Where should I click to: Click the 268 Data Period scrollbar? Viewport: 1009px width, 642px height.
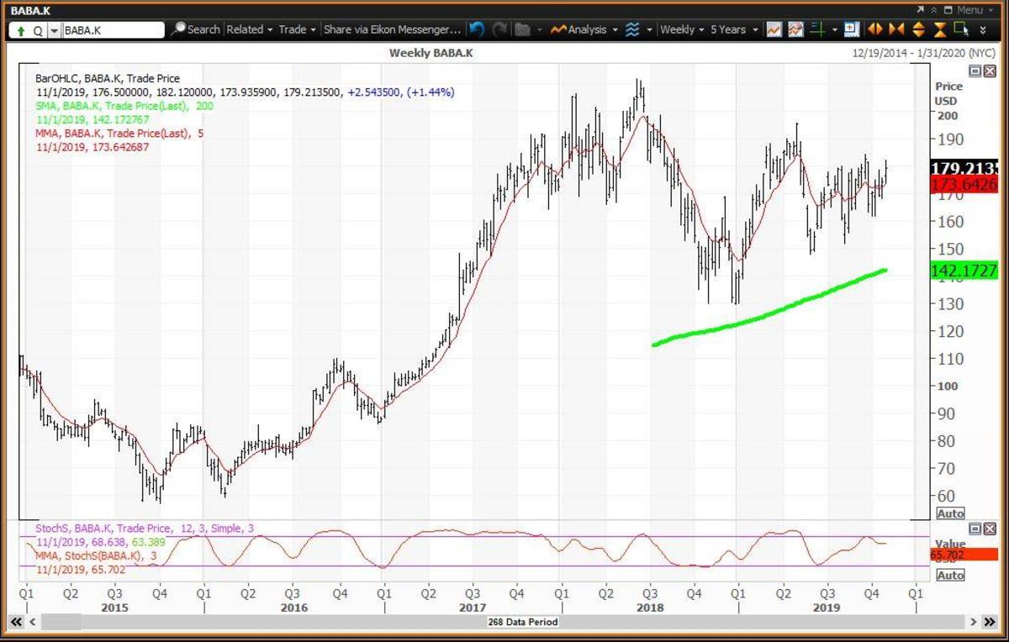(521, 622)
